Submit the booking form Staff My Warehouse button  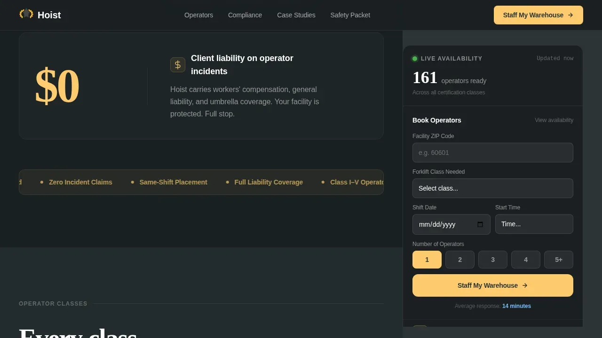click(x=493, y=285)
